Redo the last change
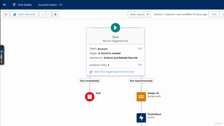Screen dimensions: 224x126 [48, 14]
